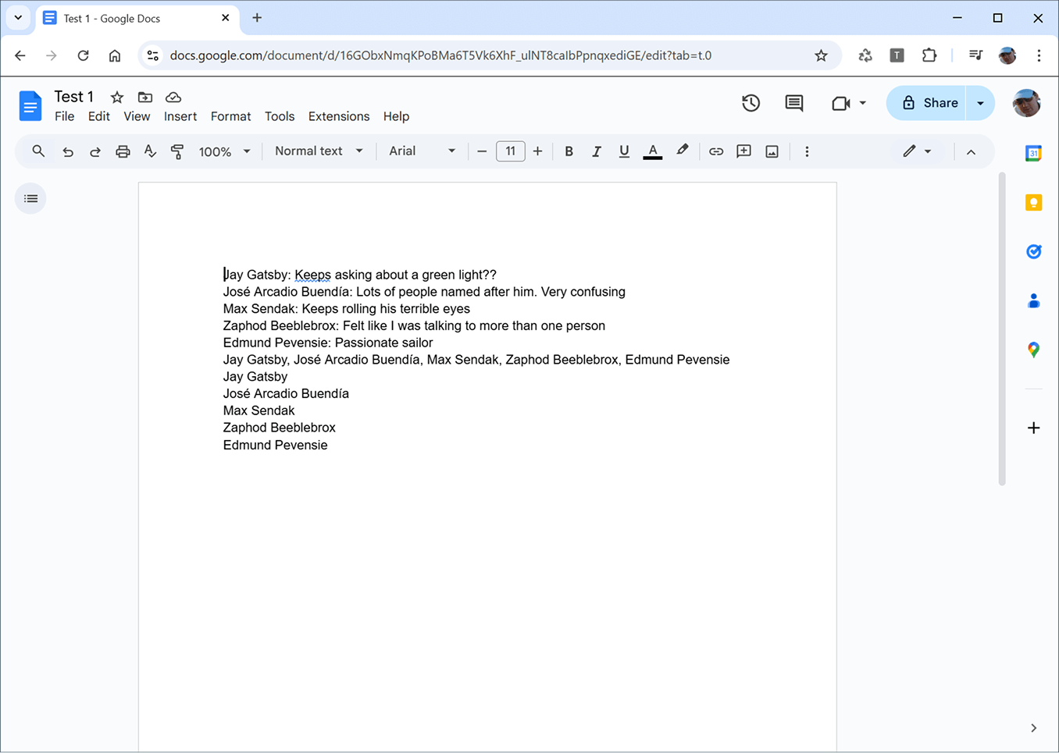Open the Format menu
The width and height of the screenshot is (1059, 753).
(x=230, y=116)
